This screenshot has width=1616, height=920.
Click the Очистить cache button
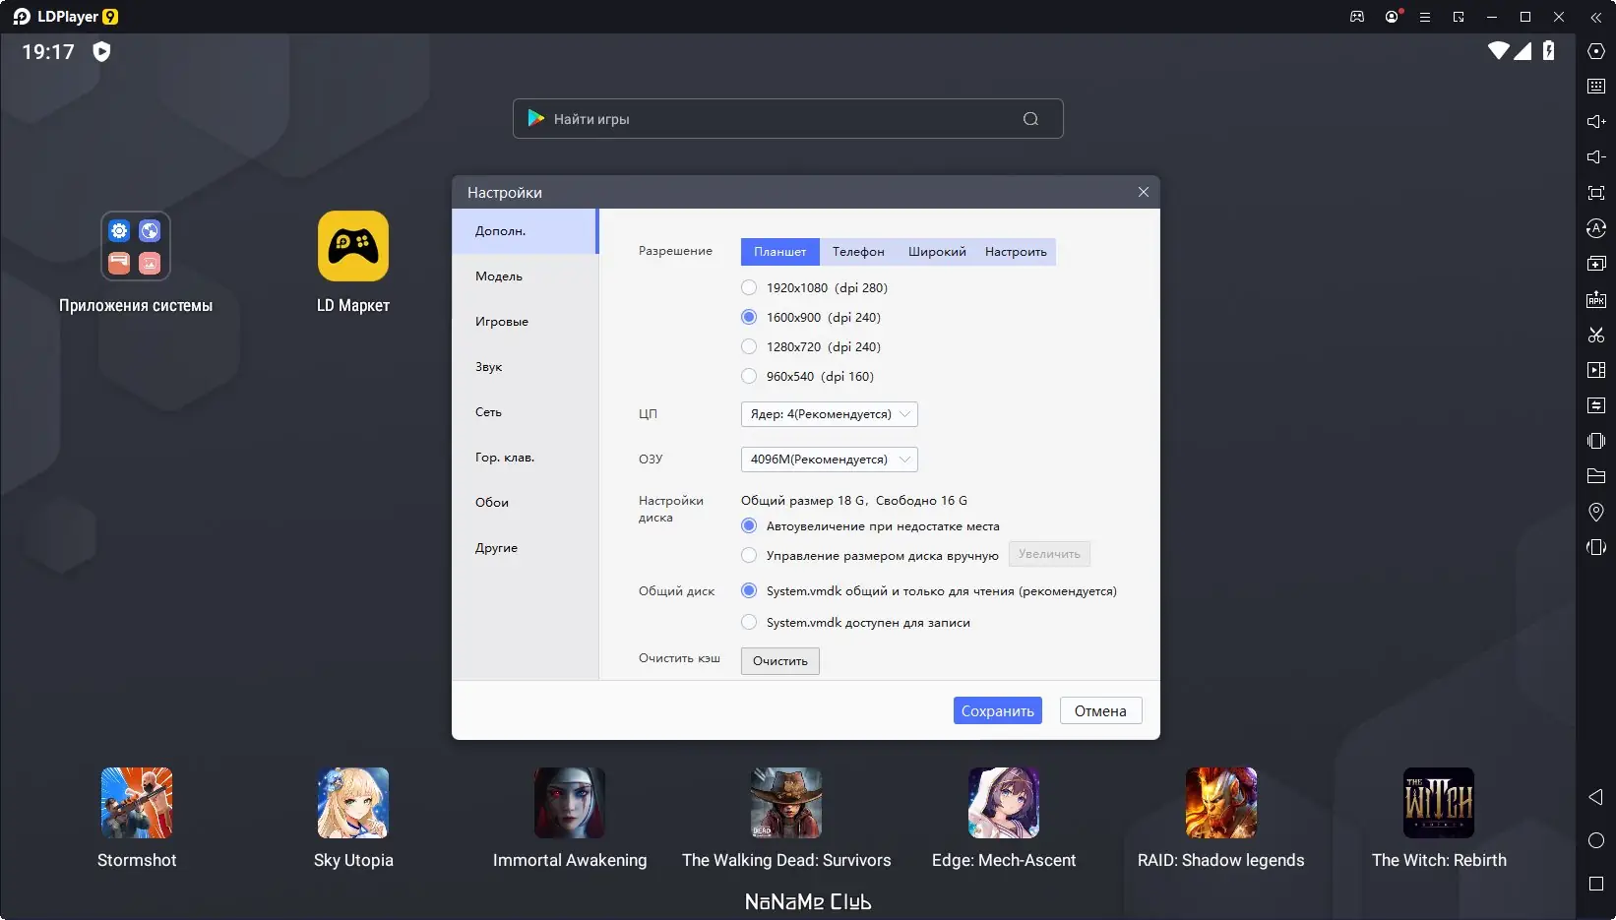pyautogui.click(x=779, y=660)
